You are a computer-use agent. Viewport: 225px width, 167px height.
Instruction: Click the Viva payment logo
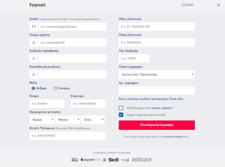[x=125, y=160]
